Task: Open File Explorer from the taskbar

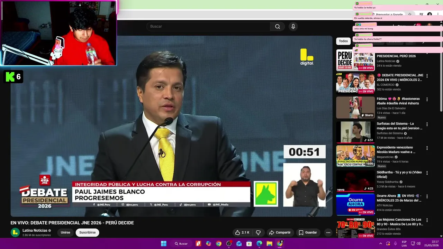Action: [269, 243]
